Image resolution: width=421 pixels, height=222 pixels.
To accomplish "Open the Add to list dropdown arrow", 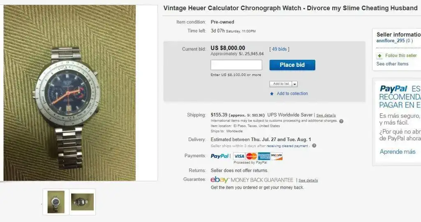I will [x=294, y=84].
